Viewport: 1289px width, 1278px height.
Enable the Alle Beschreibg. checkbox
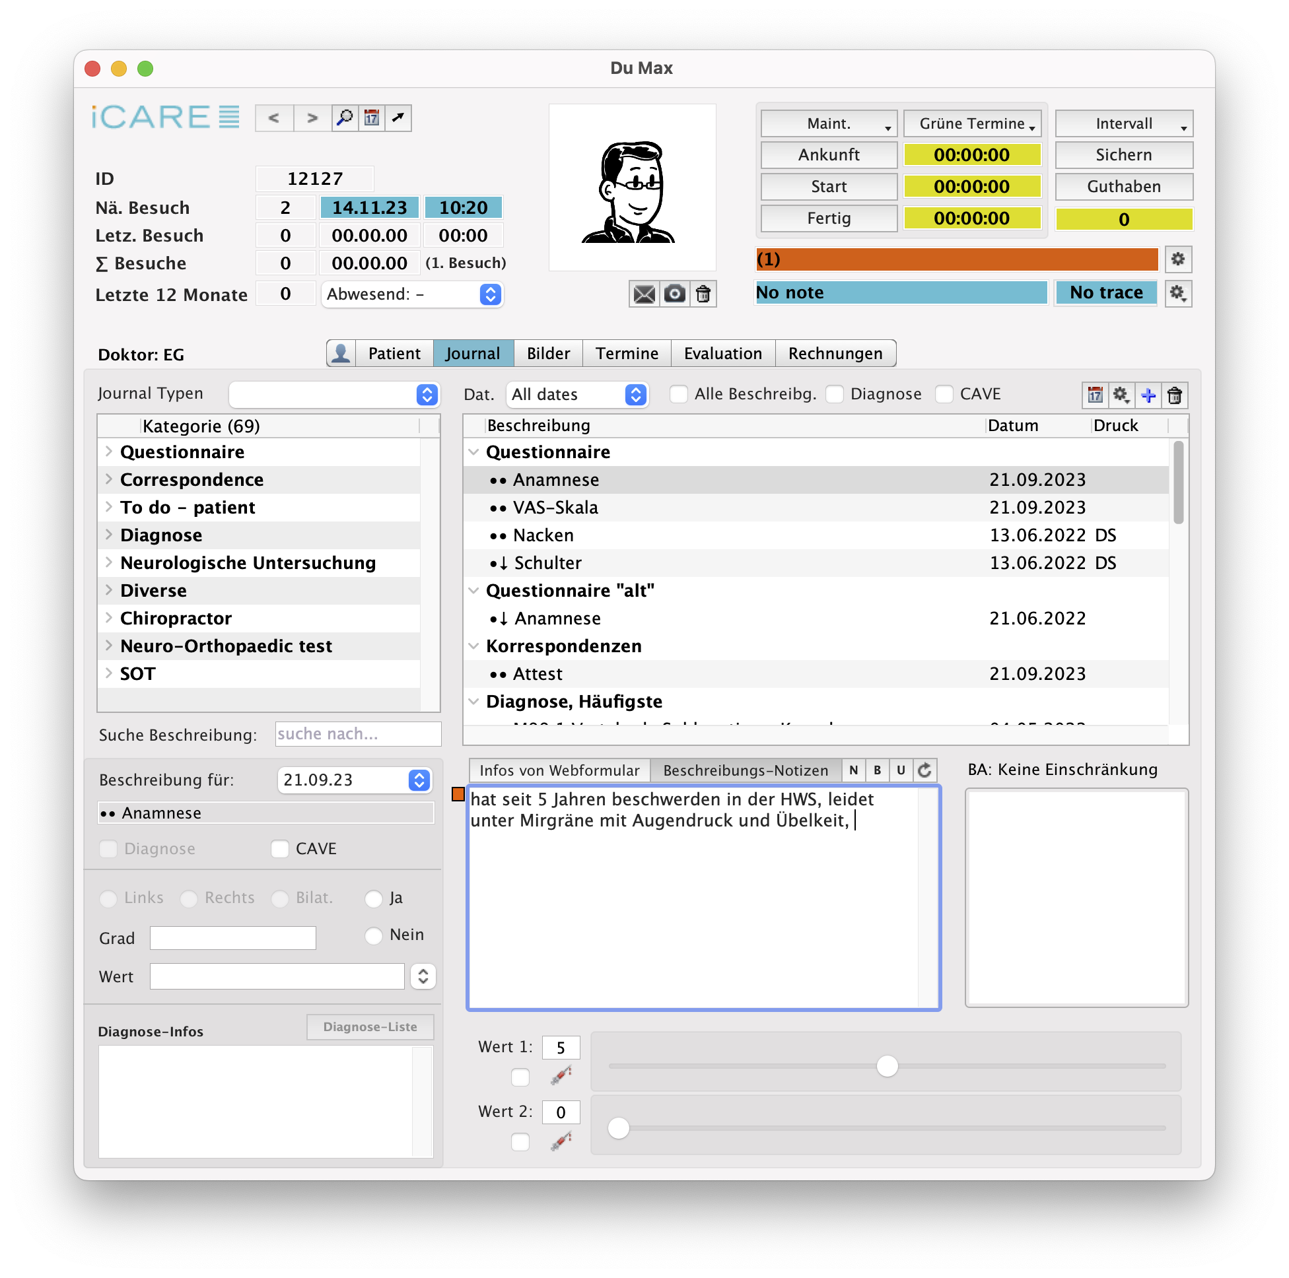tap(679, 394)
